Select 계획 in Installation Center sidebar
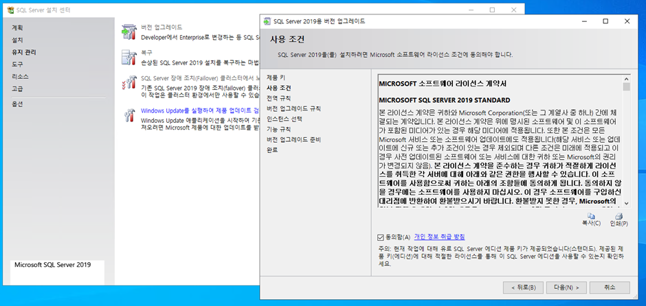646x306 pixels. click(x=17, y=27)
